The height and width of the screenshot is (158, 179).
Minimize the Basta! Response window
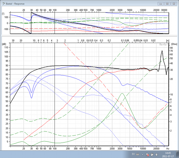point(161,4)
